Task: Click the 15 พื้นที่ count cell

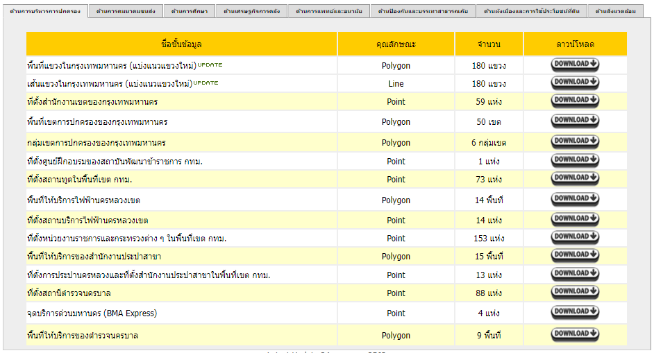Action: (x=489, y=257)
